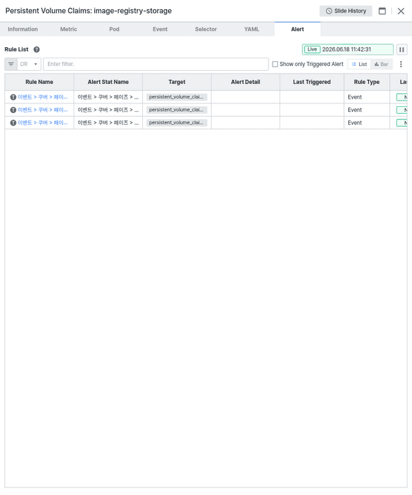Click first row persistent_volume_clai target tag
412x495 pixels.
click(177, 97)
